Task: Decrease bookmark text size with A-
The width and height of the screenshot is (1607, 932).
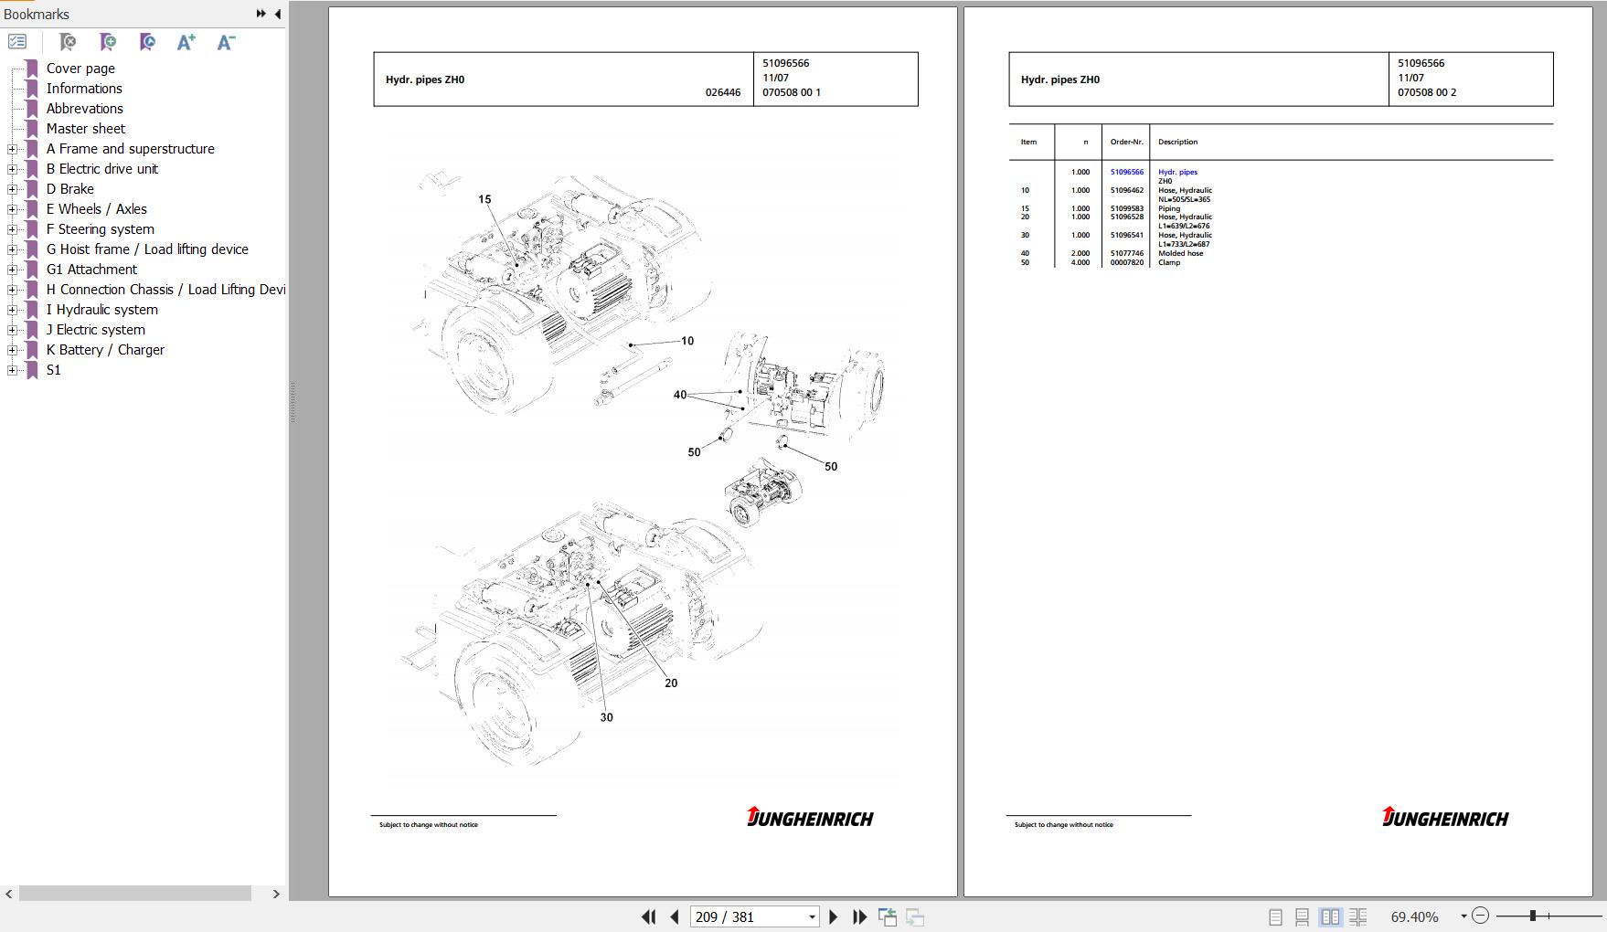Action: (x=226, y=42)
